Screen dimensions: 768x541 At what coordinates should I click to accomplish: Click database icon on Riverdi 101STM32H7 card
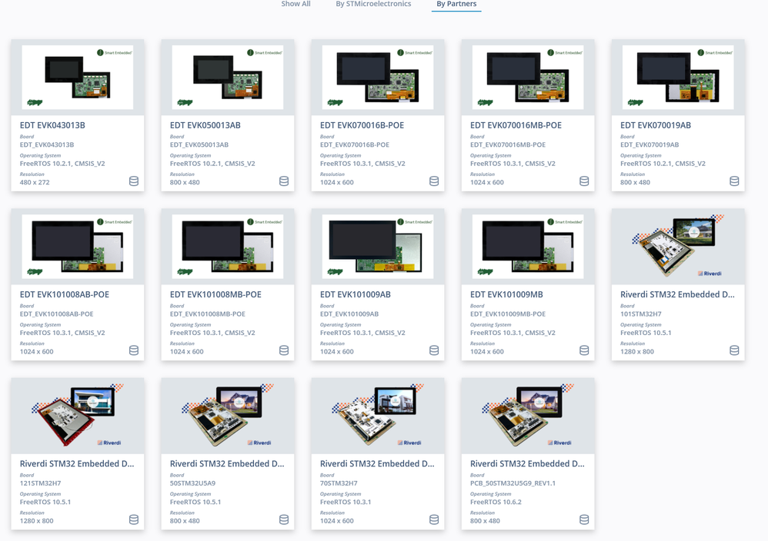734,350
